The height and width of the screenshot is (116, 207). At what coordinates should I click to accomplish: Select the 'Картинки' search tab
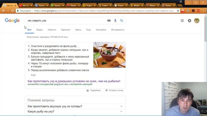65,30
